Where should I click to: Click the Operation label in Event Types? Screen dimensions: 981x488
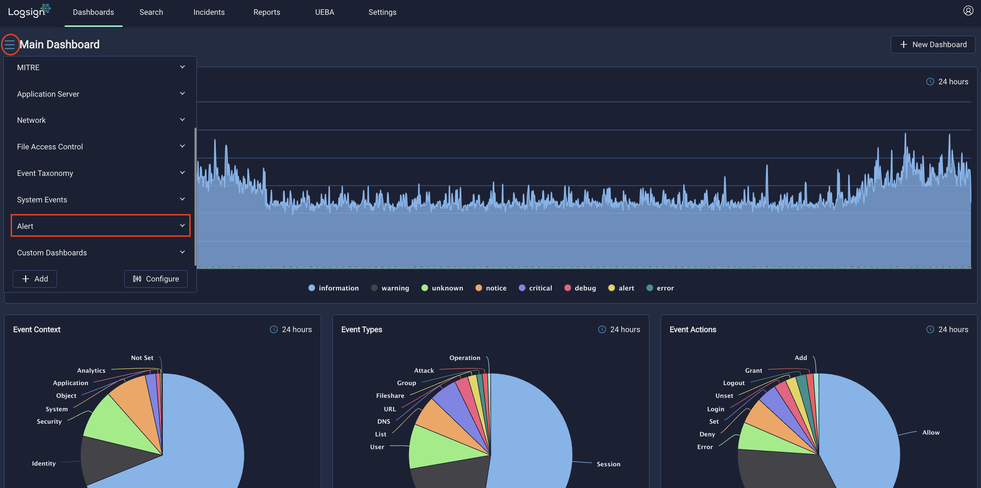click(x=465, y=358)
